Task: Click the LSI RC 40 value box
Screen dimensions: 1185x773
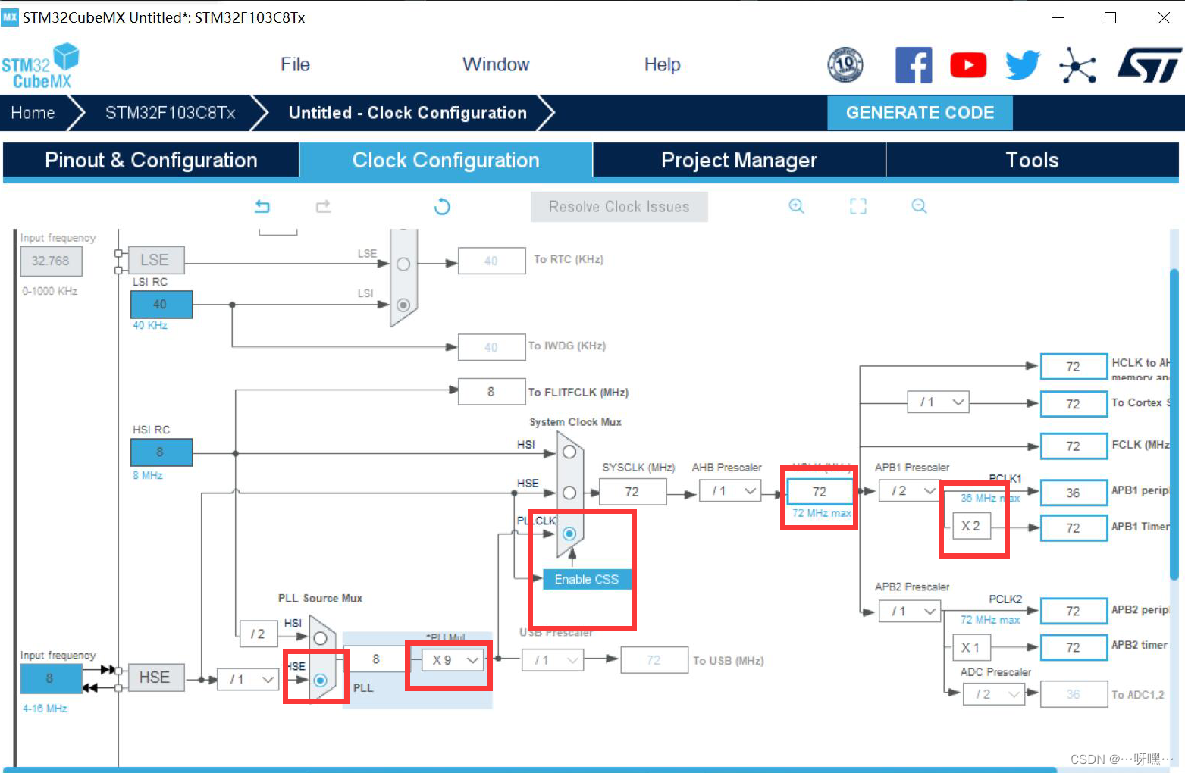Action: point(161,305)
